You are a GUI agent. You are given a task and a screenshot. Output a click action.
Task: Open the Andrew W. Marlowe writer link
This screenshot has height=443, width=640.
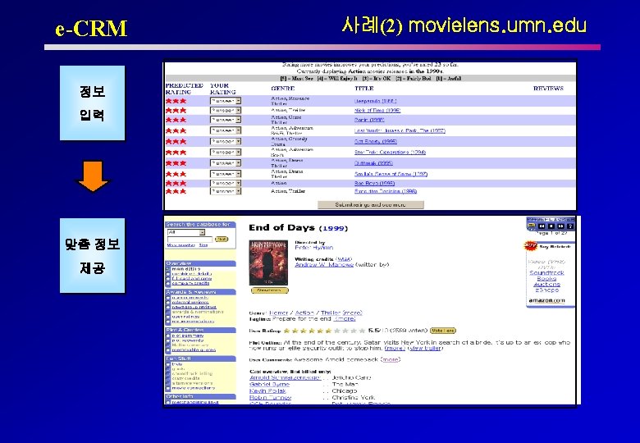tap(324, 264)
